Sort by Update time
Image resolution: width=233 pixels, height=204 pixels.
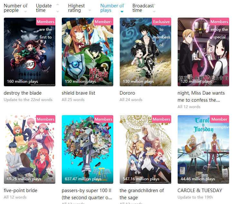click(x=44, y=8)
